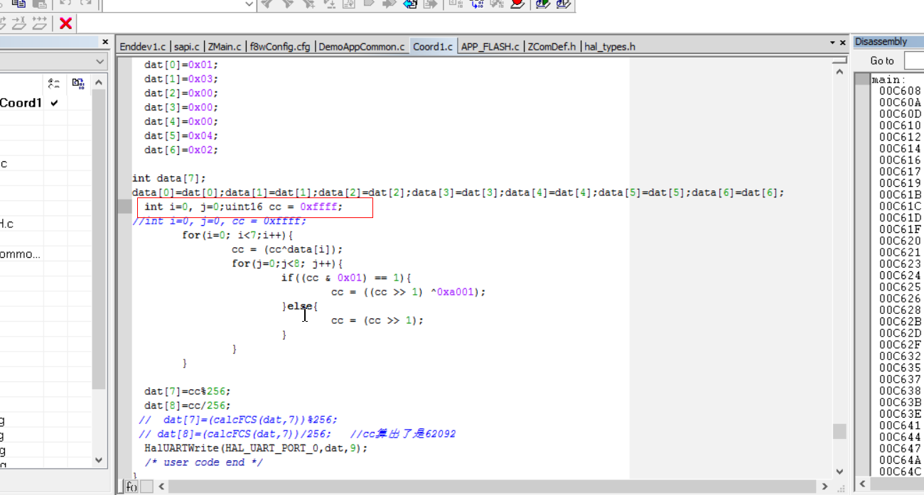924x495 pixels.
Task: Switch to the DemoAppCommon.c tab
Action: click(361, 46)
